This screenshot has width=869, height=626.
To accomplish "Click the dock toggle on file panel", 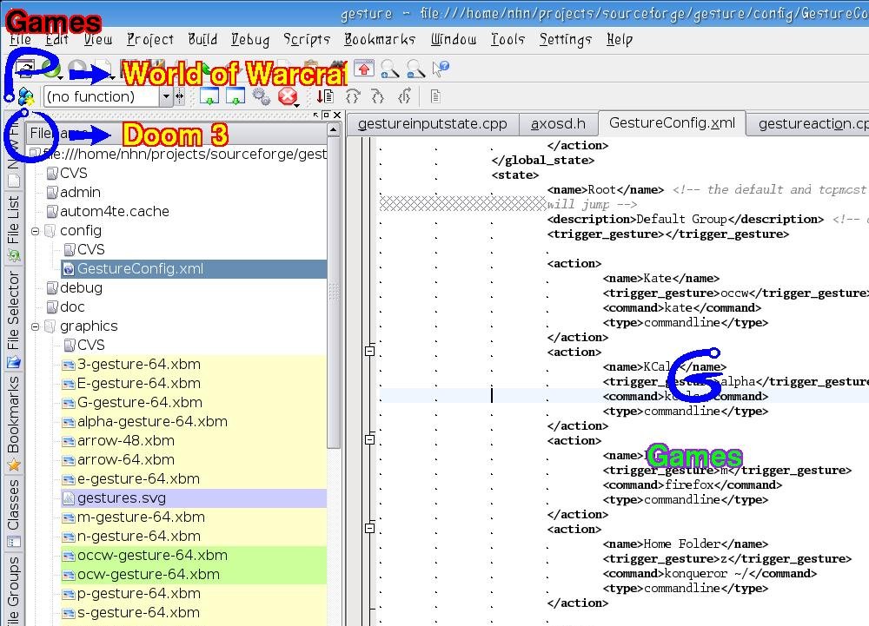I will 326,115.
